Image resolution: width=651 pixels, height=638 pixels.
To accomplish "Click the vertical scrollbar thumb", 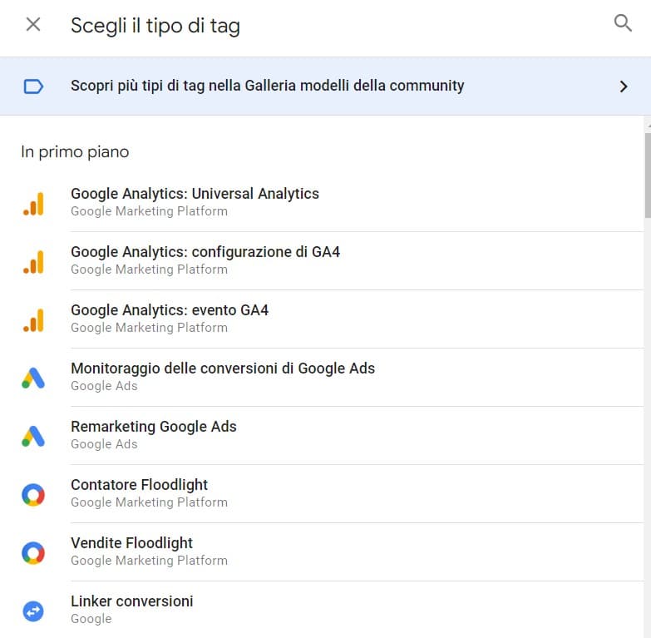I will [x=647, y=175].
